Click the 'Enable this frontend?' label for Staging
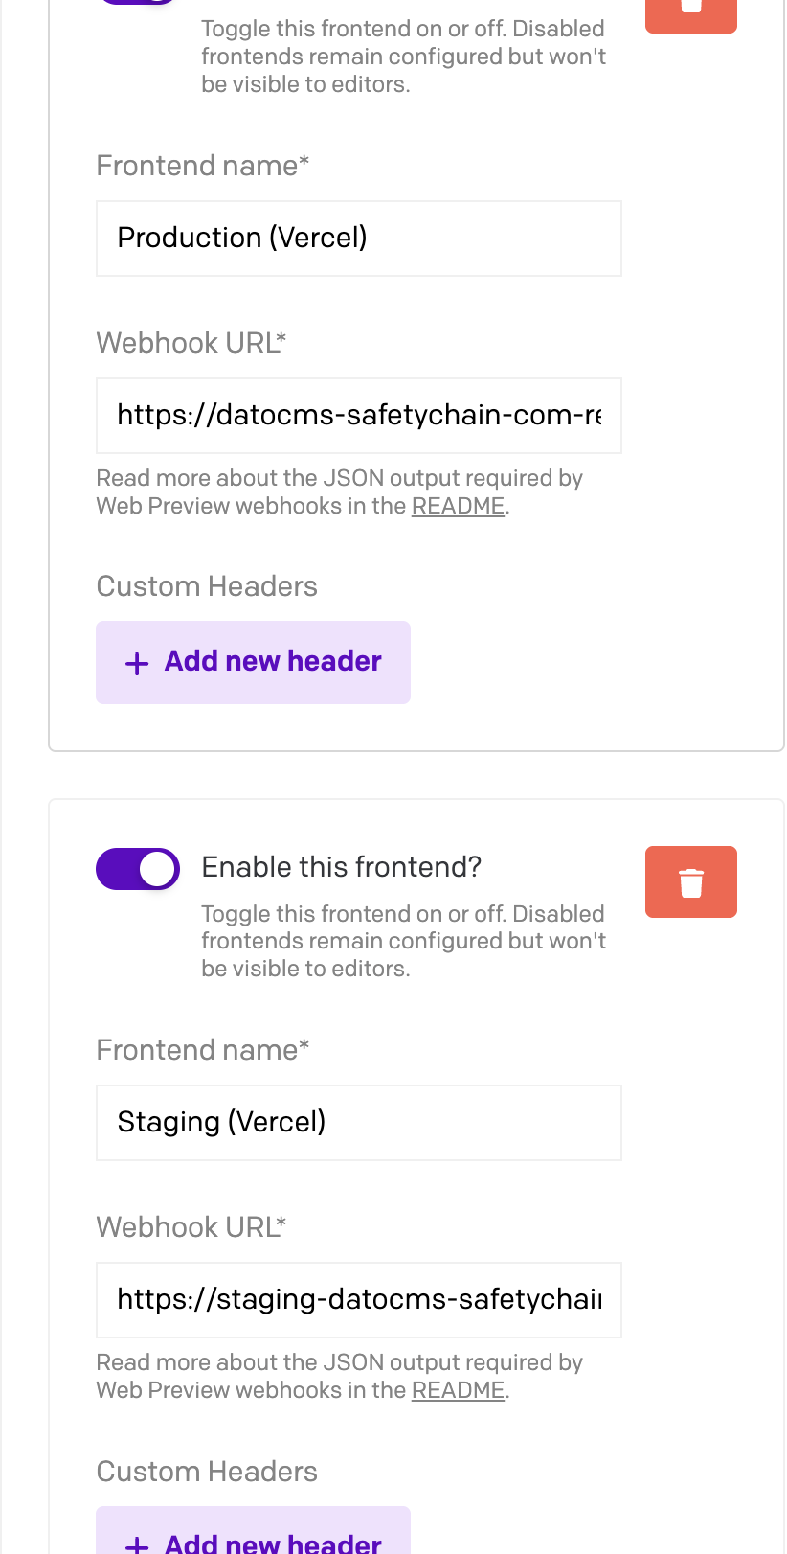Image resolution: width=787 pixels, height=1554 pixels. point(341,867)
